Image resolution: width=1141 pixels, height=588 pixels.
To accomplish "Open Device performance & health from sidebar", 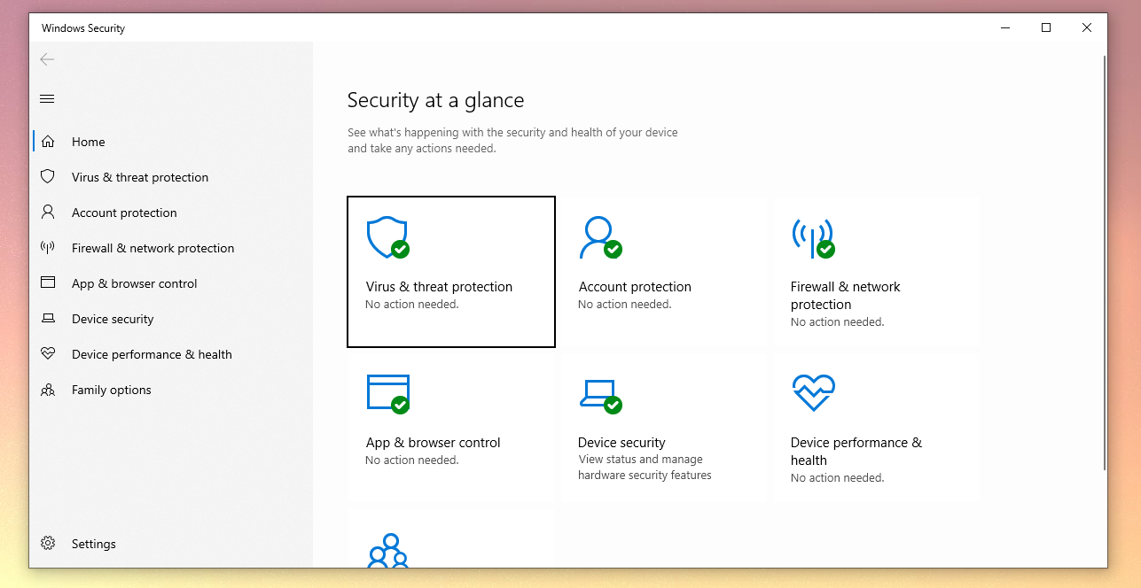I will point(152,353).
